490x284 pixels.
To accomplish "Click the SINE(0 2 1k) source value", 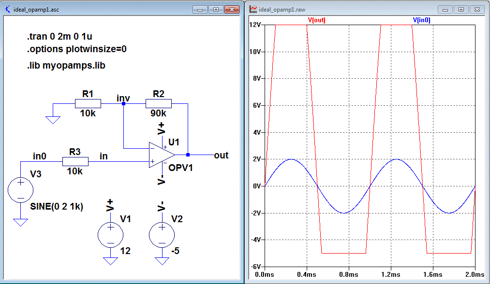I will pyautogui.click(x=57, y=207).
